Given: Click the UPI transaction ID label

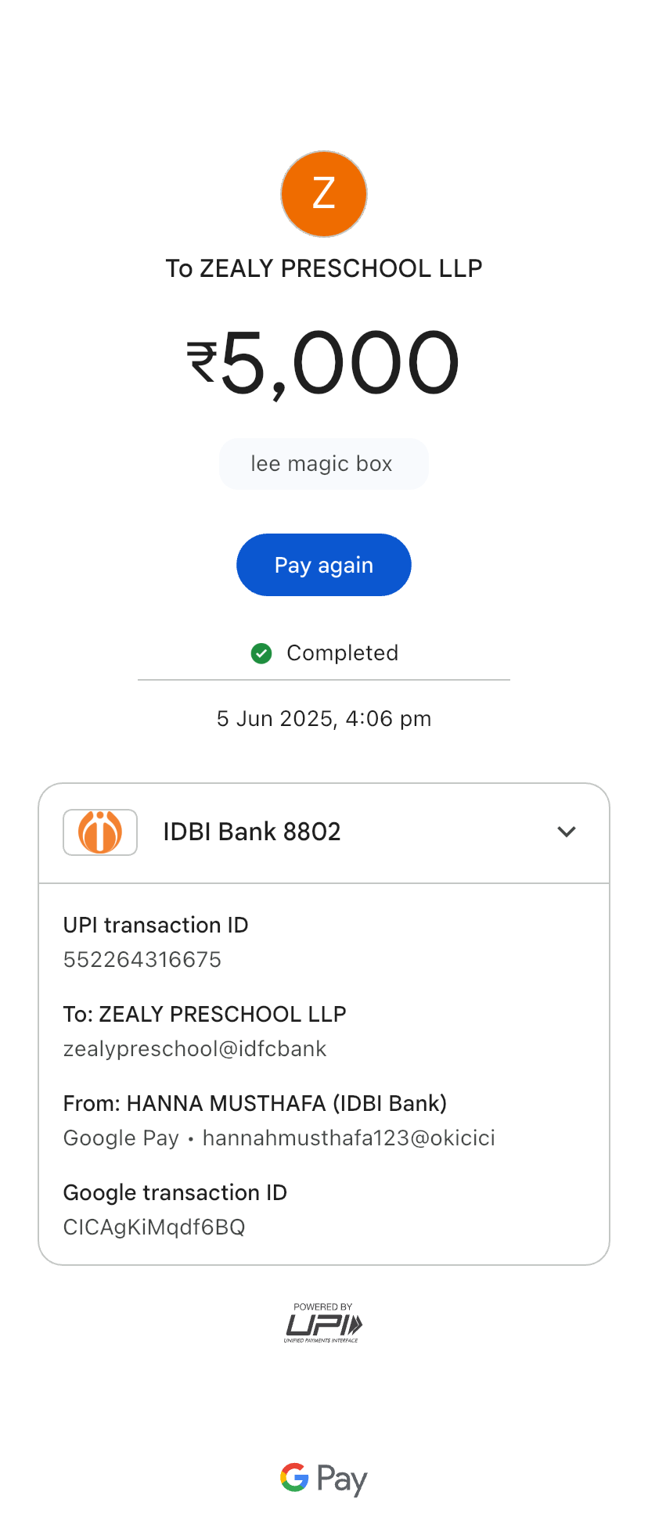Looking at the screenshot, I should [x=156, y=926].
